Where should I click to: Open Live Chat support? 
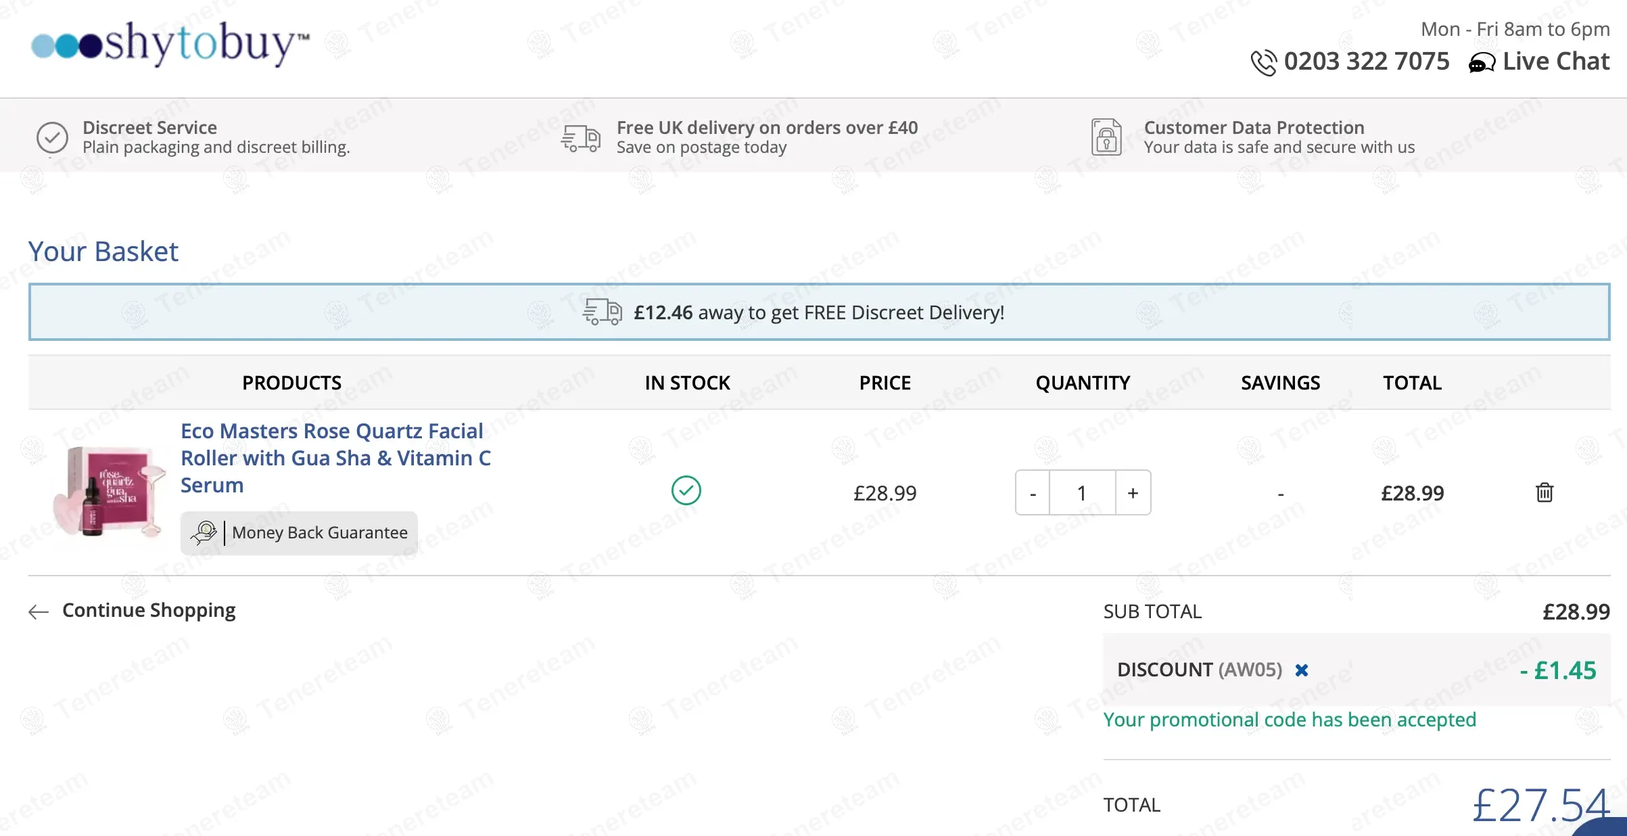(x=1555, y=62)
